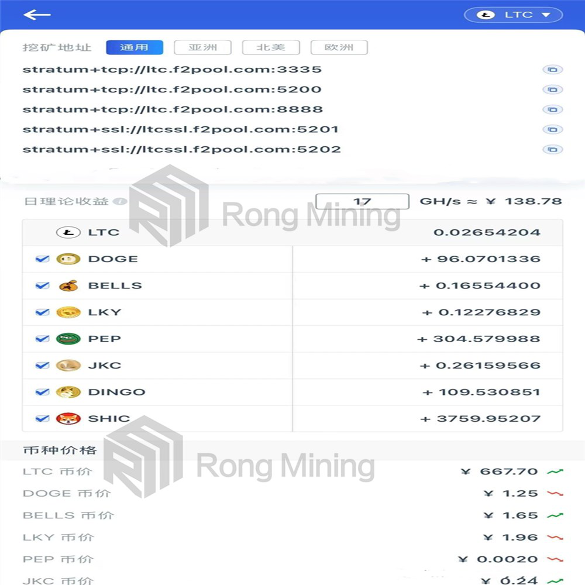Copy the ltc.f2pool.com:5200 stratum address
Image resolution: width=585 pixels, height=585 pixels.
(552, 90)
